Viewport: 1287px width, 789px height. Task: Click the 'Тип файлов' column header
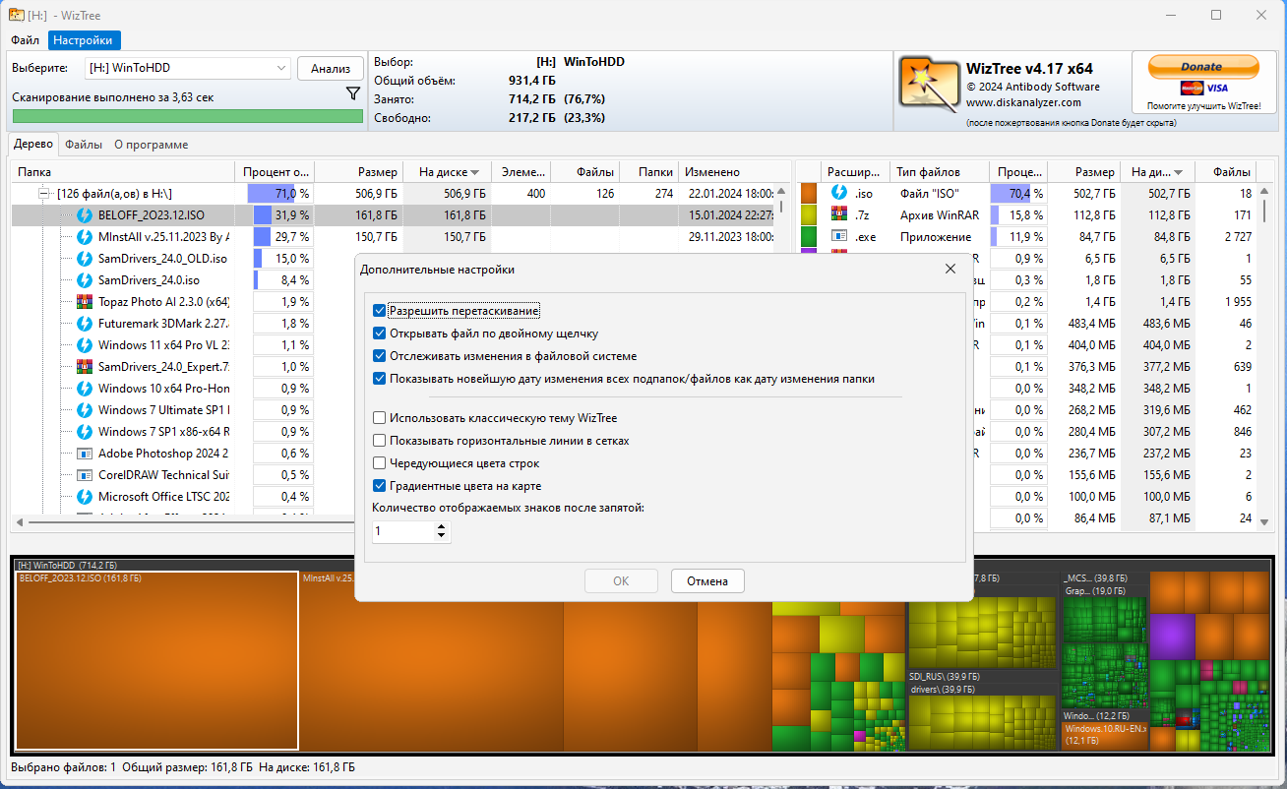(x=940, y=171)
